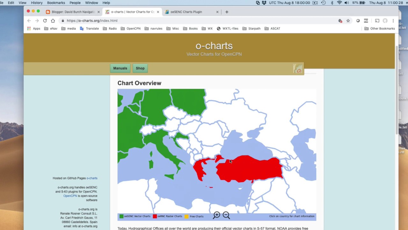The image size is (408, 230).
Task: Open the Bookmarks menu
Action: point(56,3)
